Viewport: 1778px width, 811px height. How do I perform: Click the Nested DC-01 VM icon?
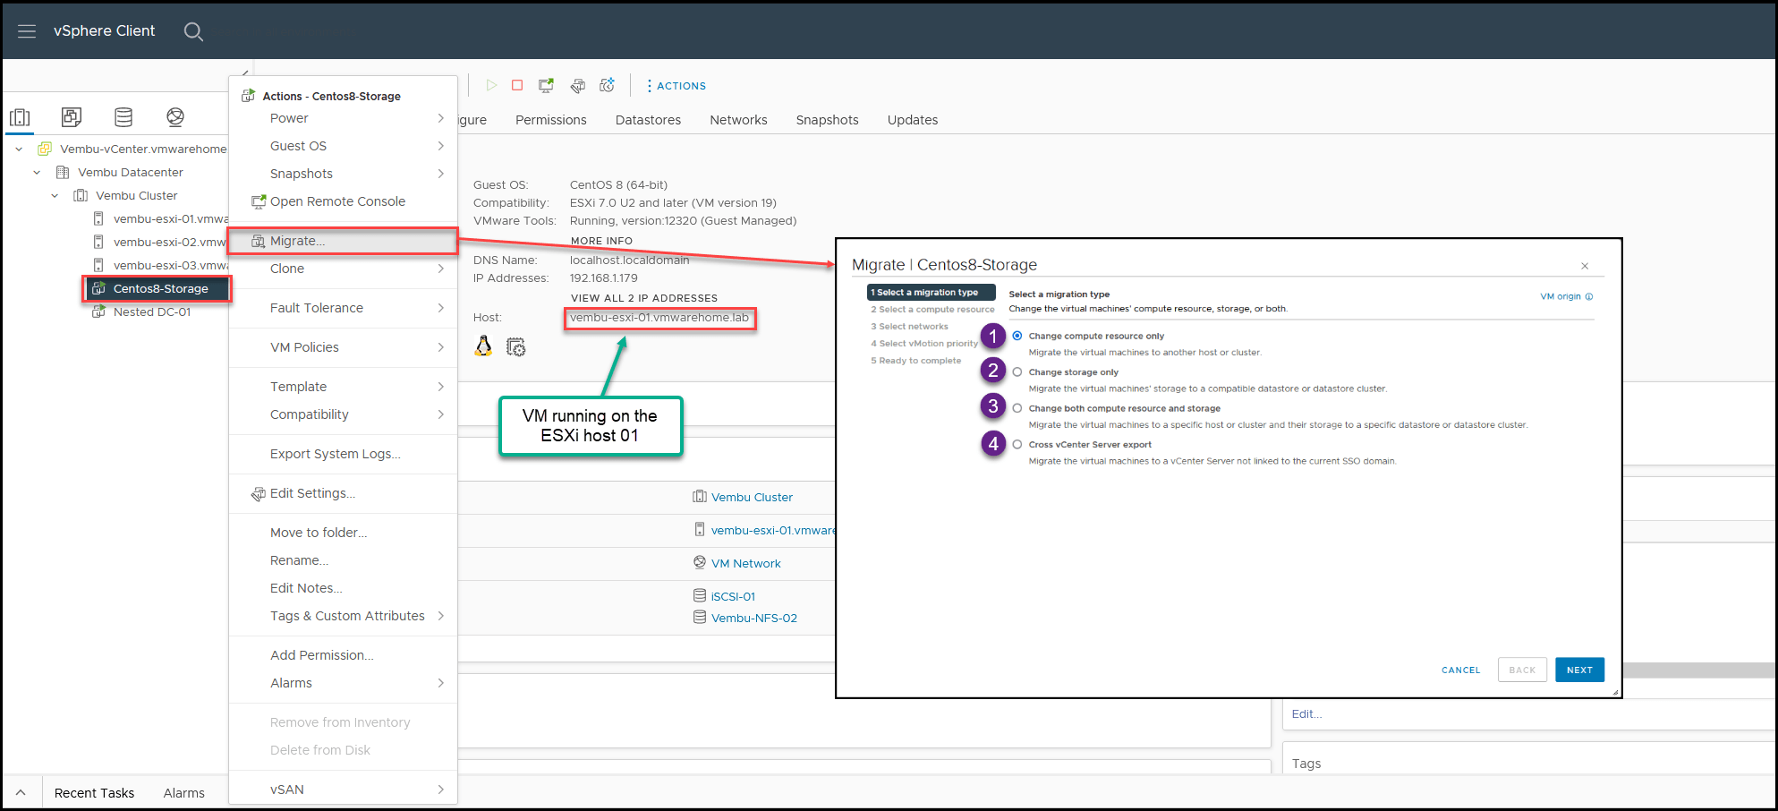click(x=99, y=312)
